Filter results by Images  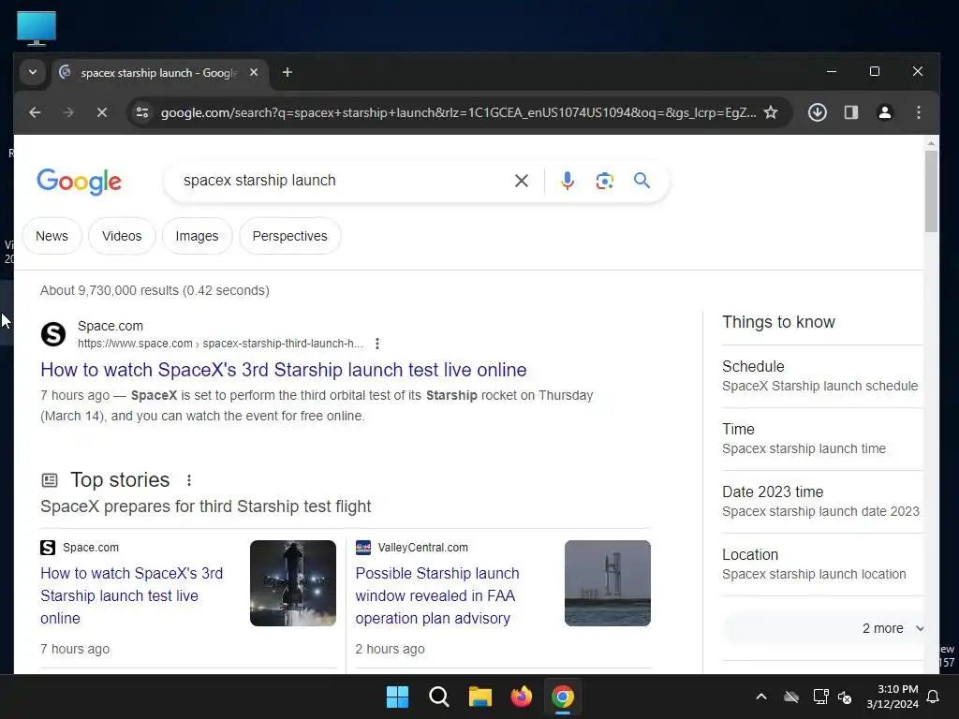197,236
